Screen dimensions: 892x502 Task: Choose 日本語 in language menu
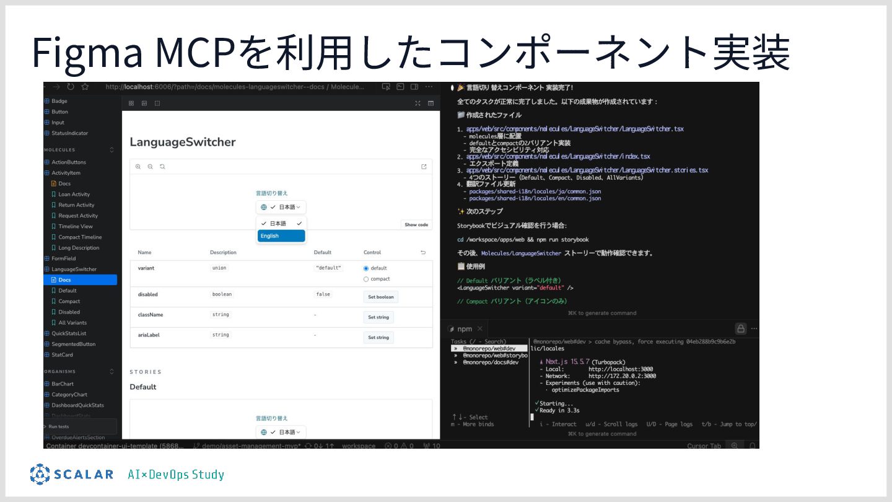(281, 223)
